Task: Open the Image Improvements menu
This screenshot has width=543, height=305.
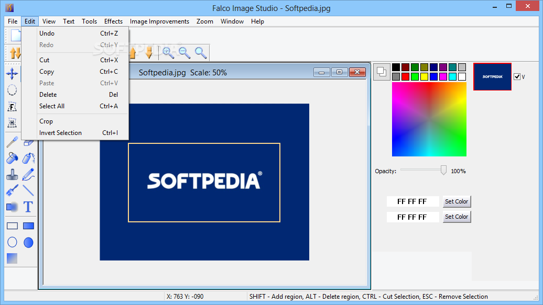Action: [x=159, y=21]
